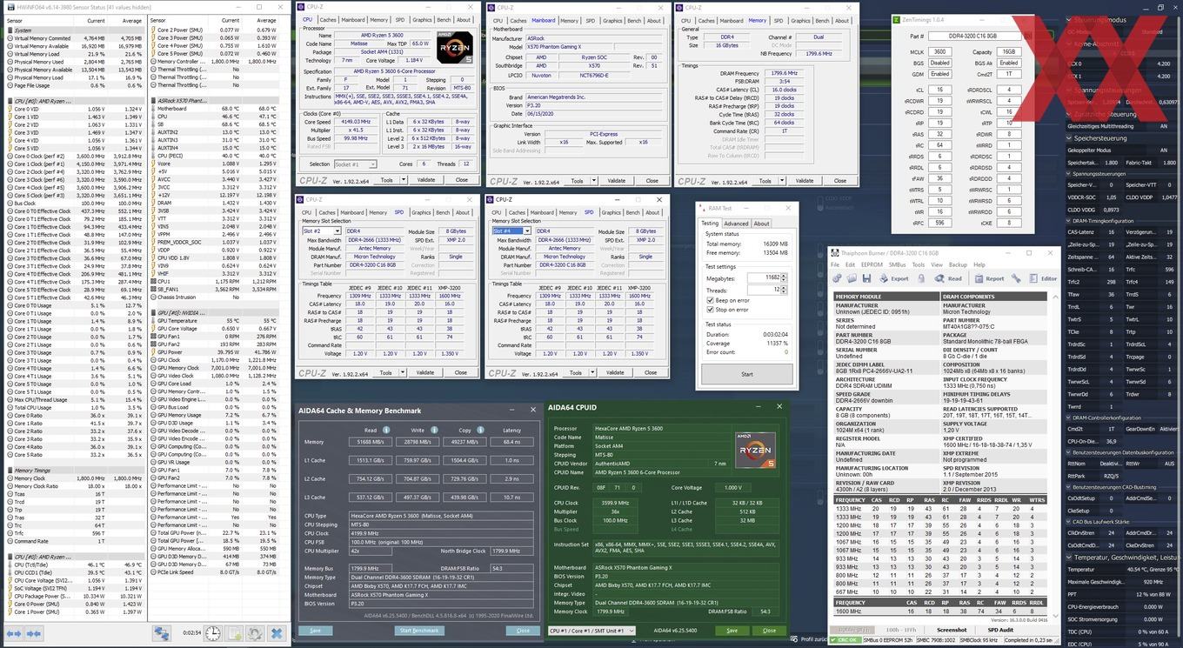Click HWiNFO collapse columns arrows icon
1183x648 pixels.
36,634
